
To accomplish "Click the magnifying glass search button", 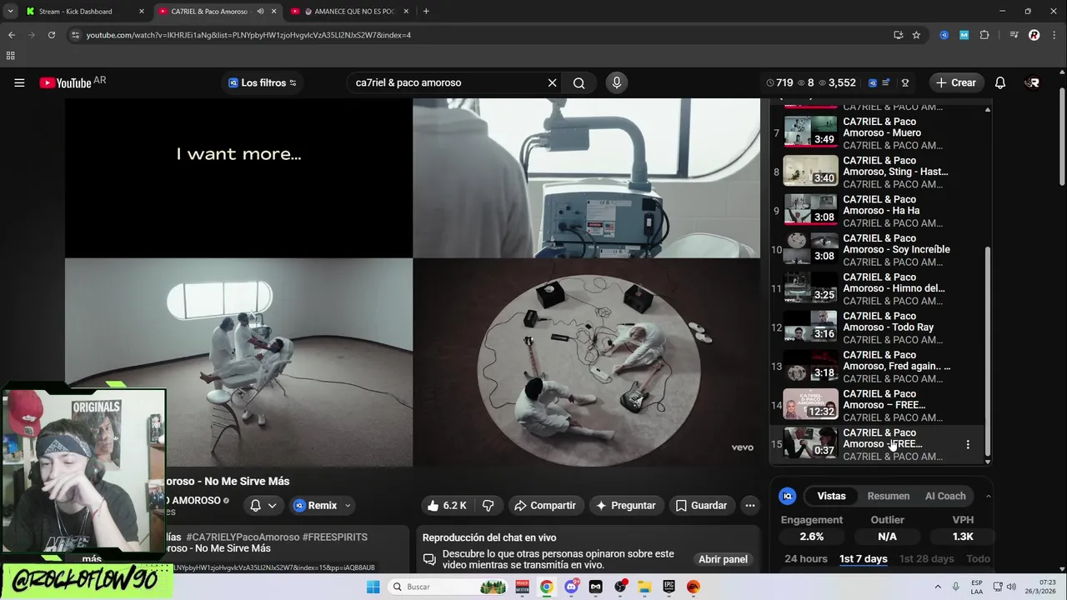I will tap(579, 82).
